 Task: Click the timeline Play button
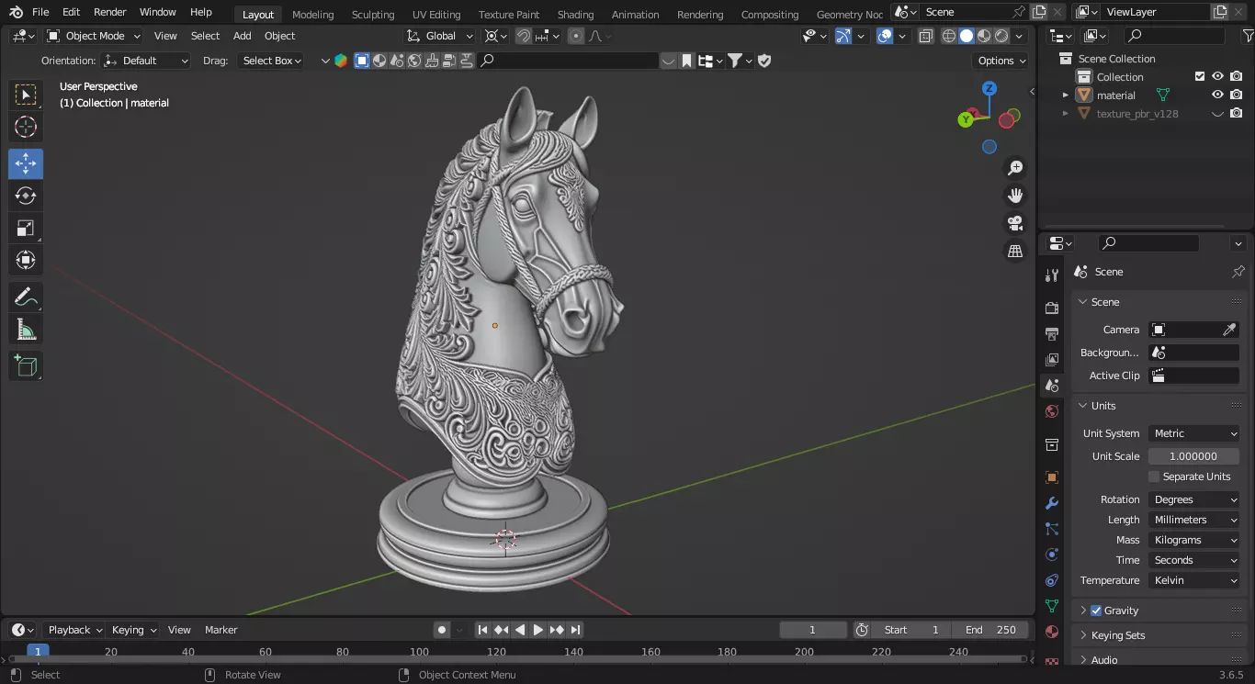[x=538, y=630]
